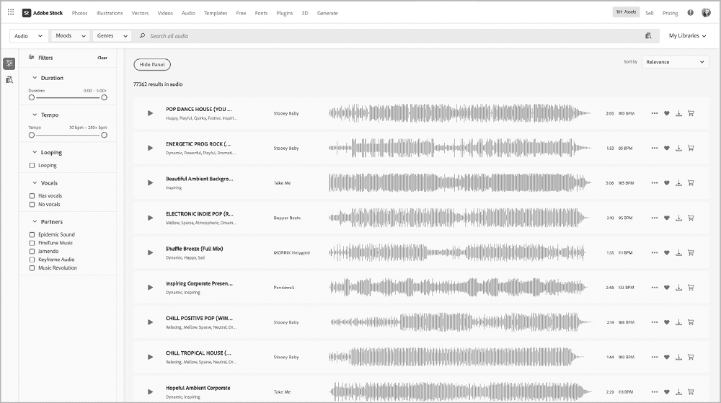Check the Has vocals filter

(x=32, y=196)
